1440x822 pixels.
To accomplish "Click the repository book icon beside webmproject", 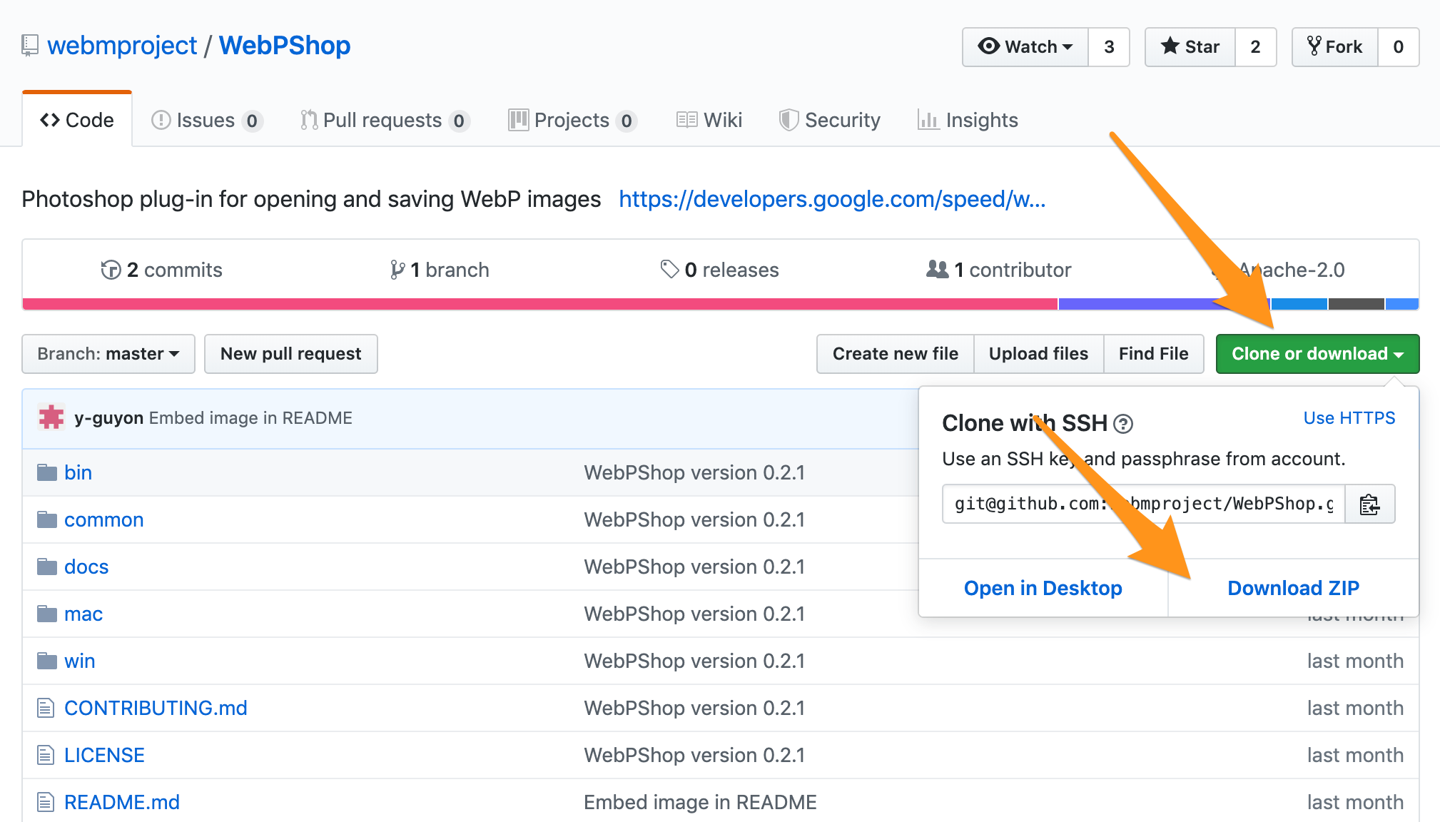I will coord(29,46).
